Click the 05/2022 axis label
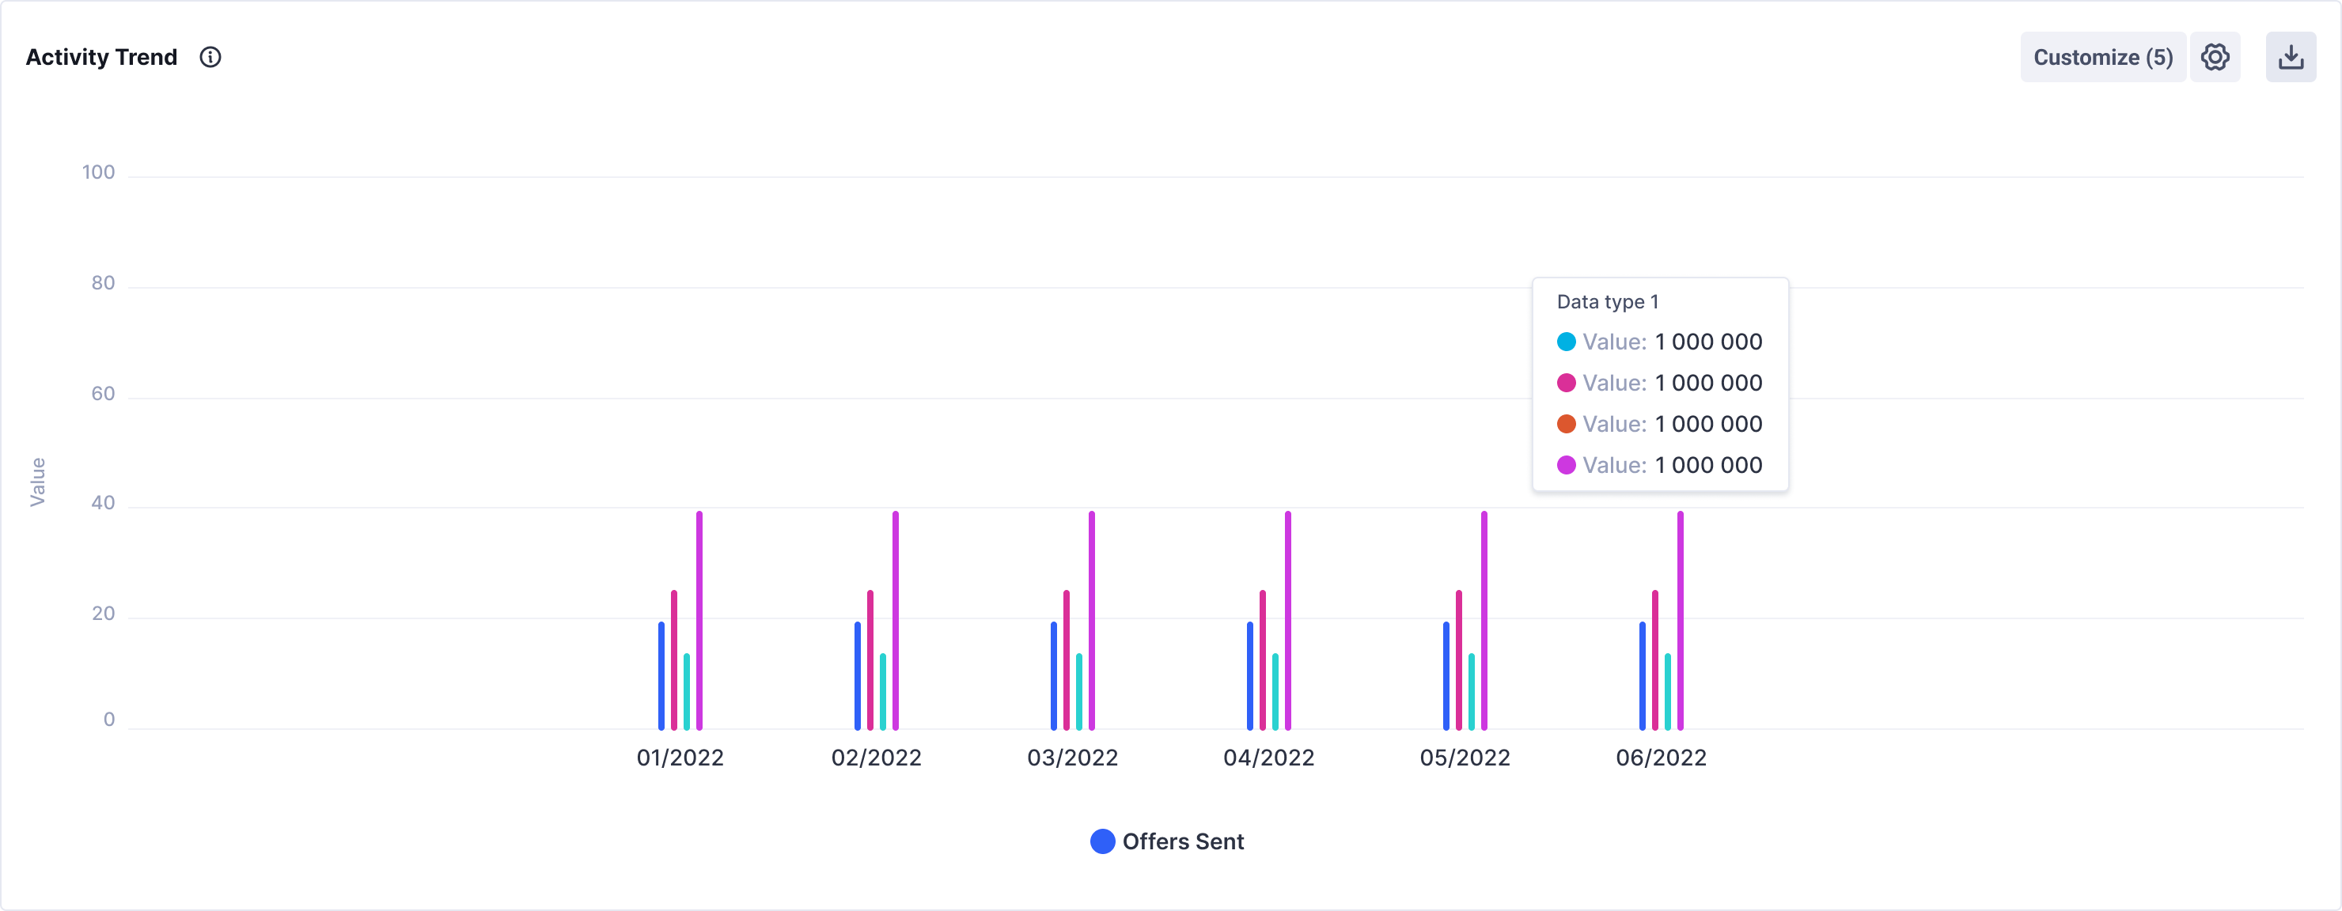 tap(1465, 758)
